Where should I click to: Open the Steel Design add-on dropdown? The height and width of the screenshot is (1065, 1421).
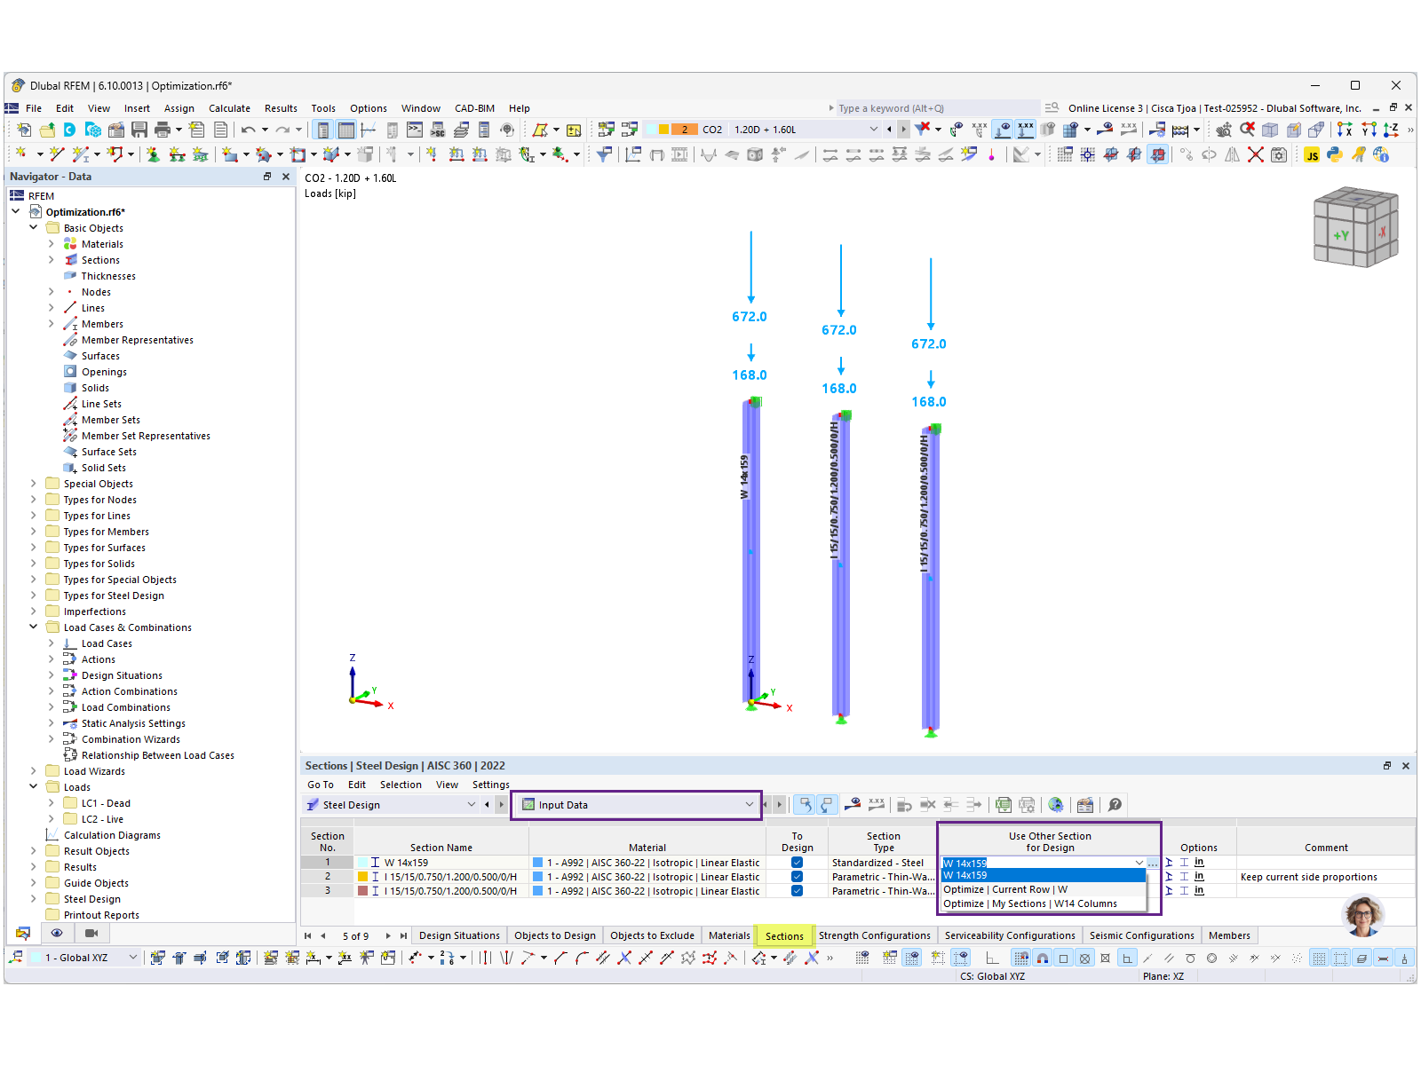point(472,805)
